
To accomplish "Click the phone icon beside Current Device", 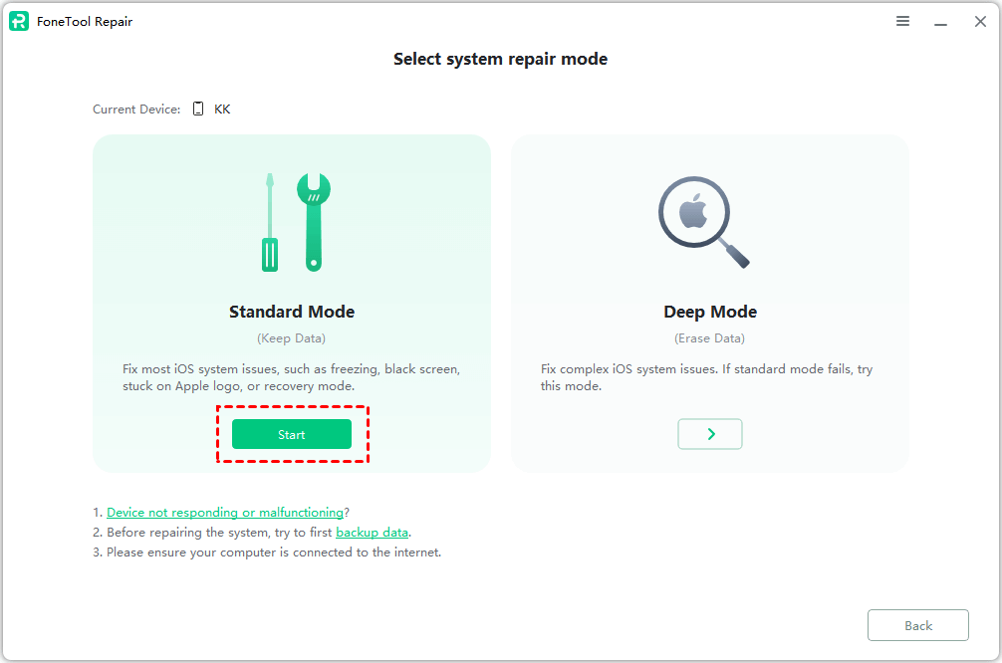I will point(197,110).
